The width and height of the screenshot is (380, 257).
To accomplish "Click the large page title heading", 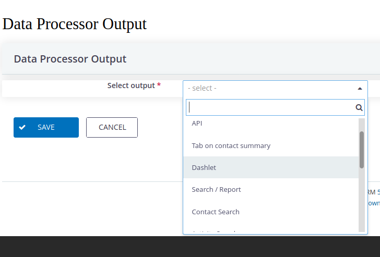I will coord(75,24).
